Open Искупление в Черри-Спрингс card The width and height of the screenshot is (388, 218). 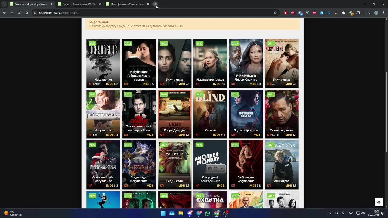(246, 63)
